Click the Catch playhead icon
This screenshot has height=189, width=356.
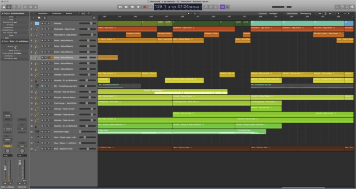tap(89, 14)
